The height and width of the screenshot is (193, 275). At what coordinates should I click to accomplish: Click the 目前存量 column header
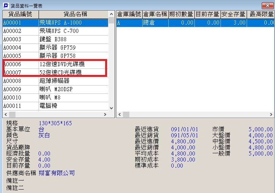click(207, 14)
